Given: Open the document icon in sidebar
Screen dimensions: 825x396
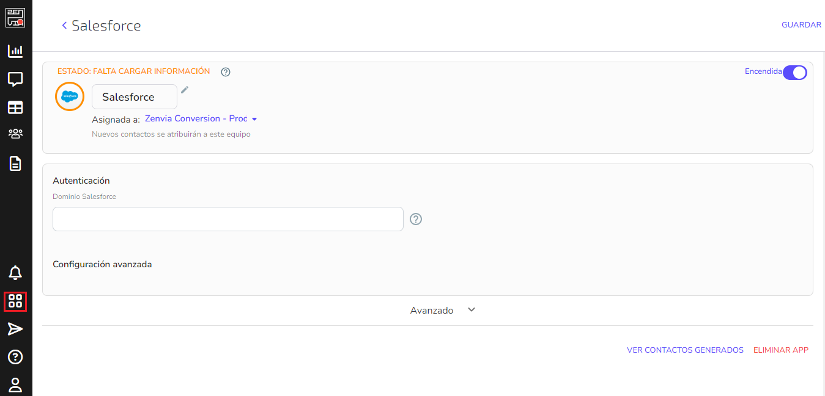Looking at the screenshot, I should point(15,164).
